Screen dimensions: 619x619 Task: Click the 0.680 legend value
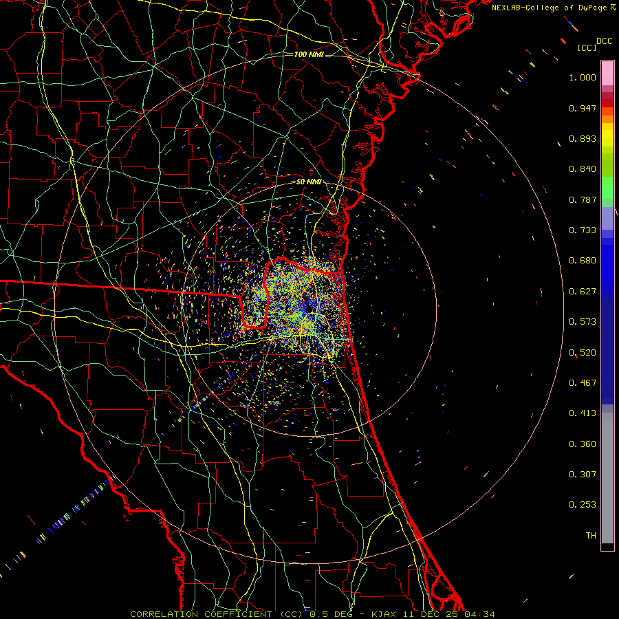583,261
